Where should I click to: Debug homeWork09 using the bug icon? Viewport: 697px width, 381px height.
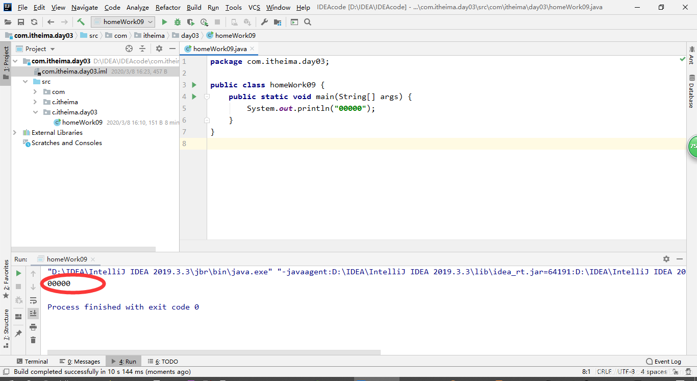pyautogui.click(x=178, y=22)
